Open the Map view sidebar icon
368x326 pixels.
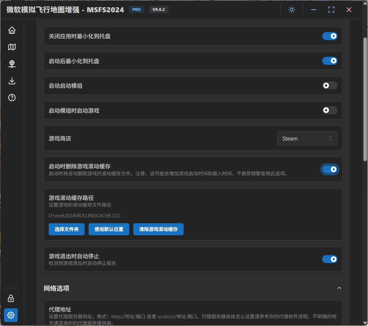[12, 47]
